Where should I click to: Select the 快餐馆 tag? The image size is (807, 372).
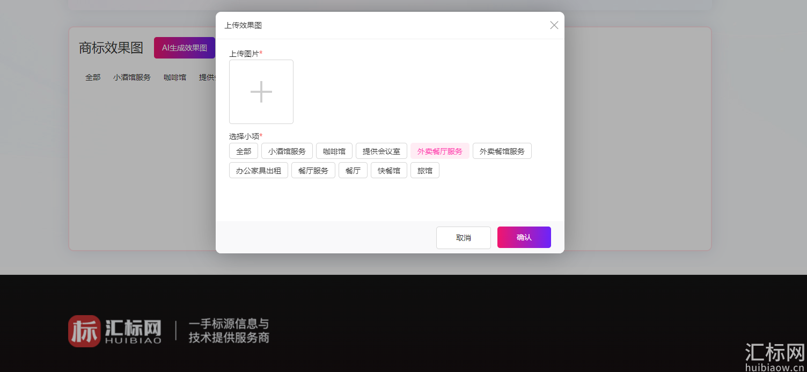(x=389, y=170)
